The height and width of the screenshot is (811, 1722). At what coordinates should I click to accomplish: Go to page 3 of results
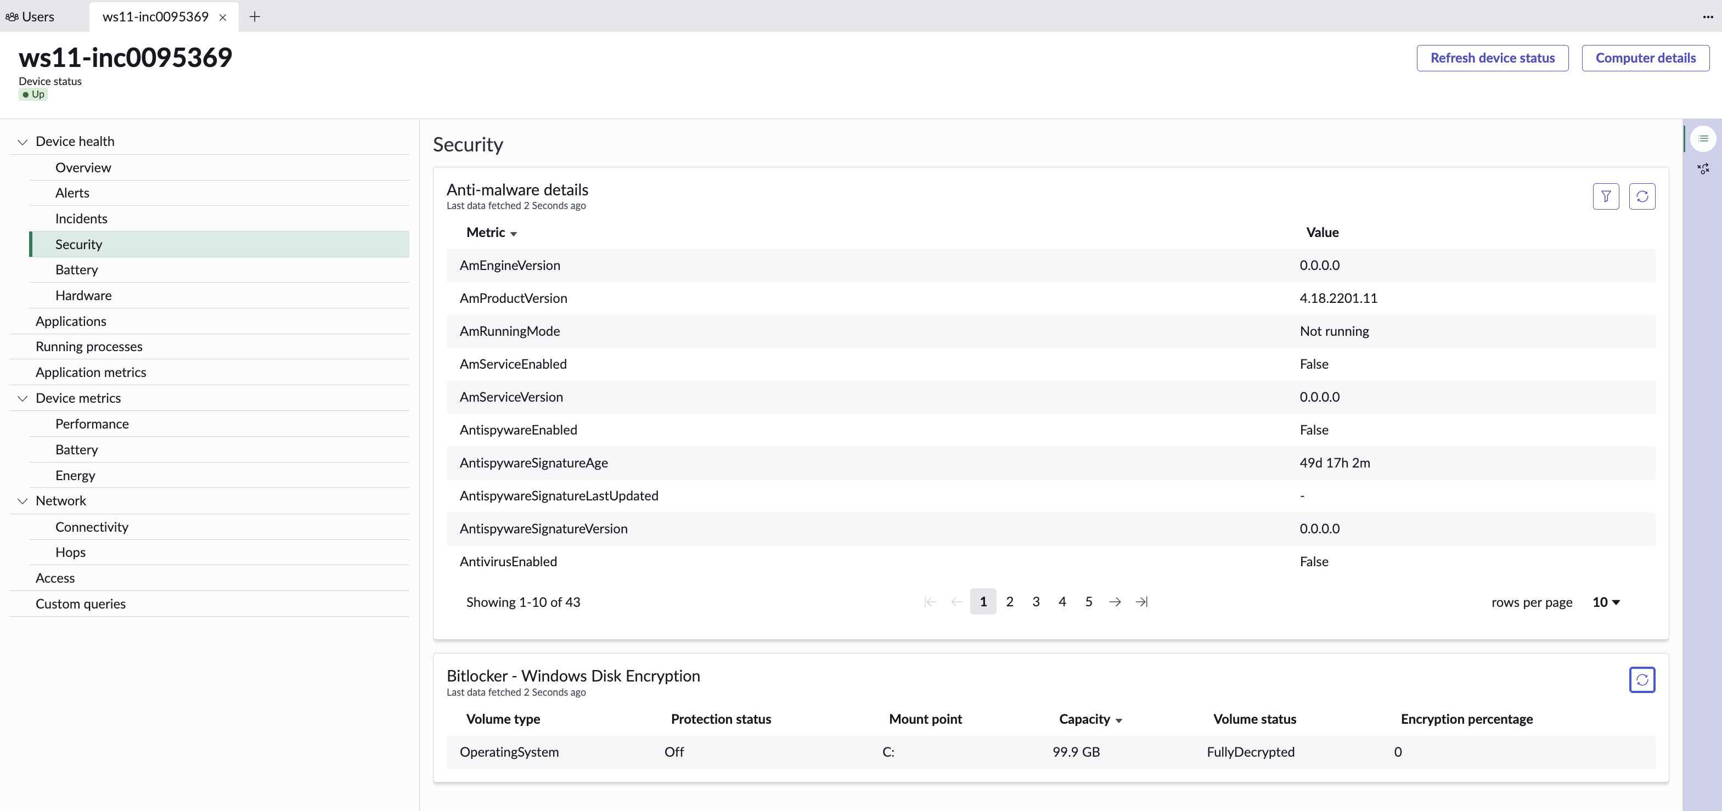tap(1036, 602)
